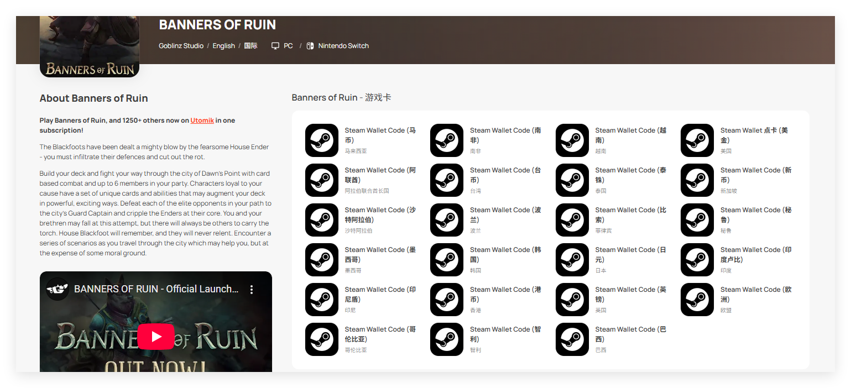Click Steam icon for Saudi Arabia wallet code

coord(321,220)
